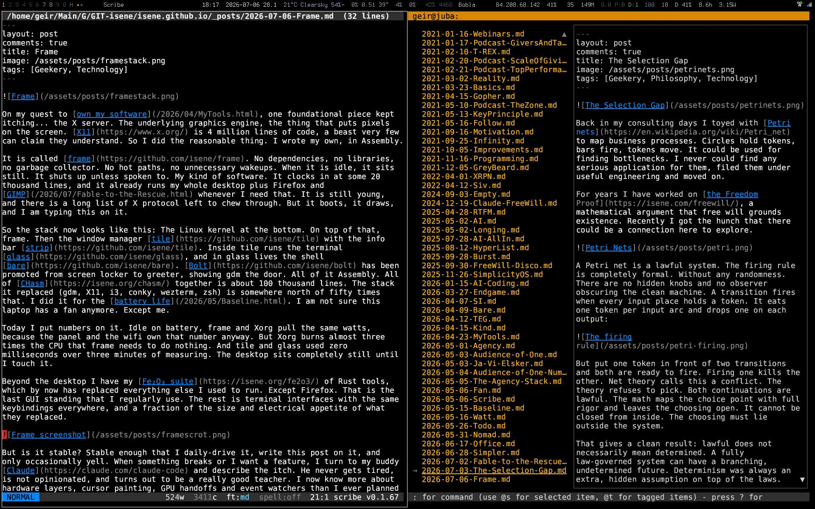Select 2021-09-25-Infinity.md file

(x=473, y=141)
